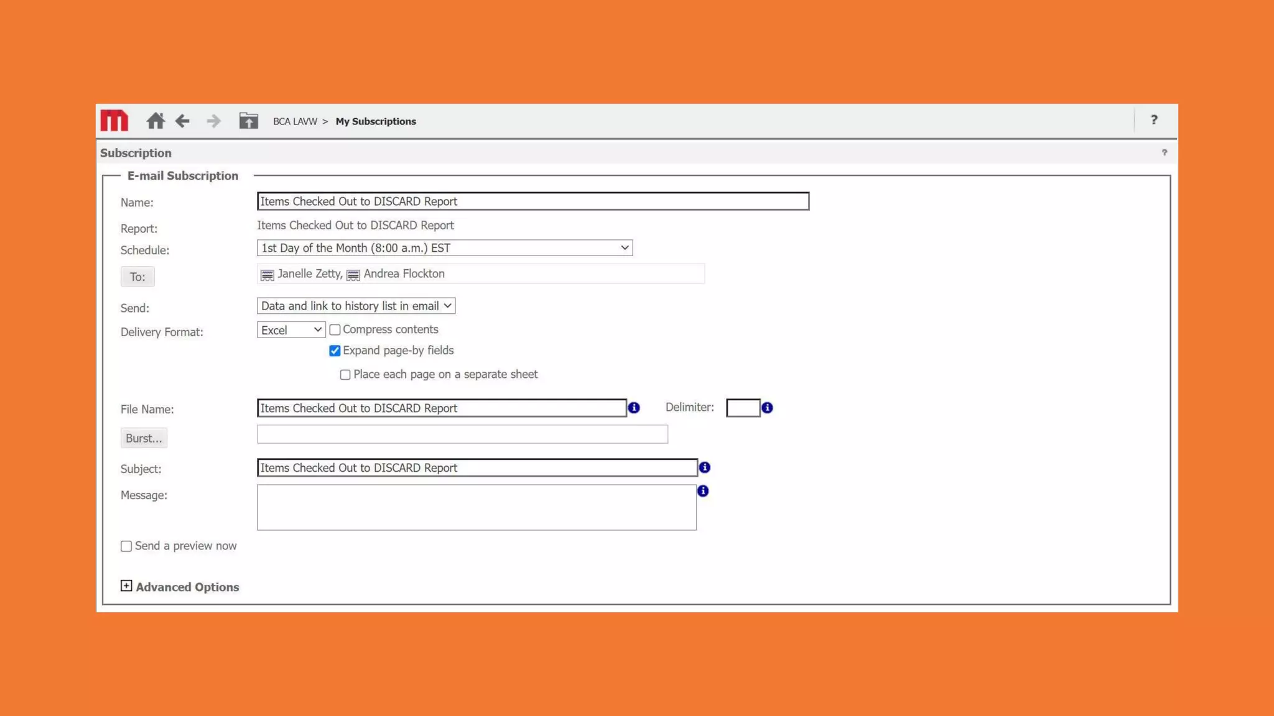Open the Delivery Format Excel dropdown
1274x716 pixels.
click(x=291, y=330)
